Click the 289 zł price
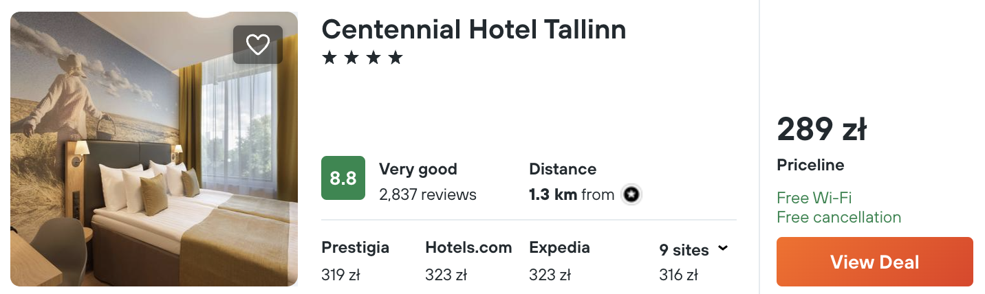Screen dimensions: 985x294 [x=821, y=129]
